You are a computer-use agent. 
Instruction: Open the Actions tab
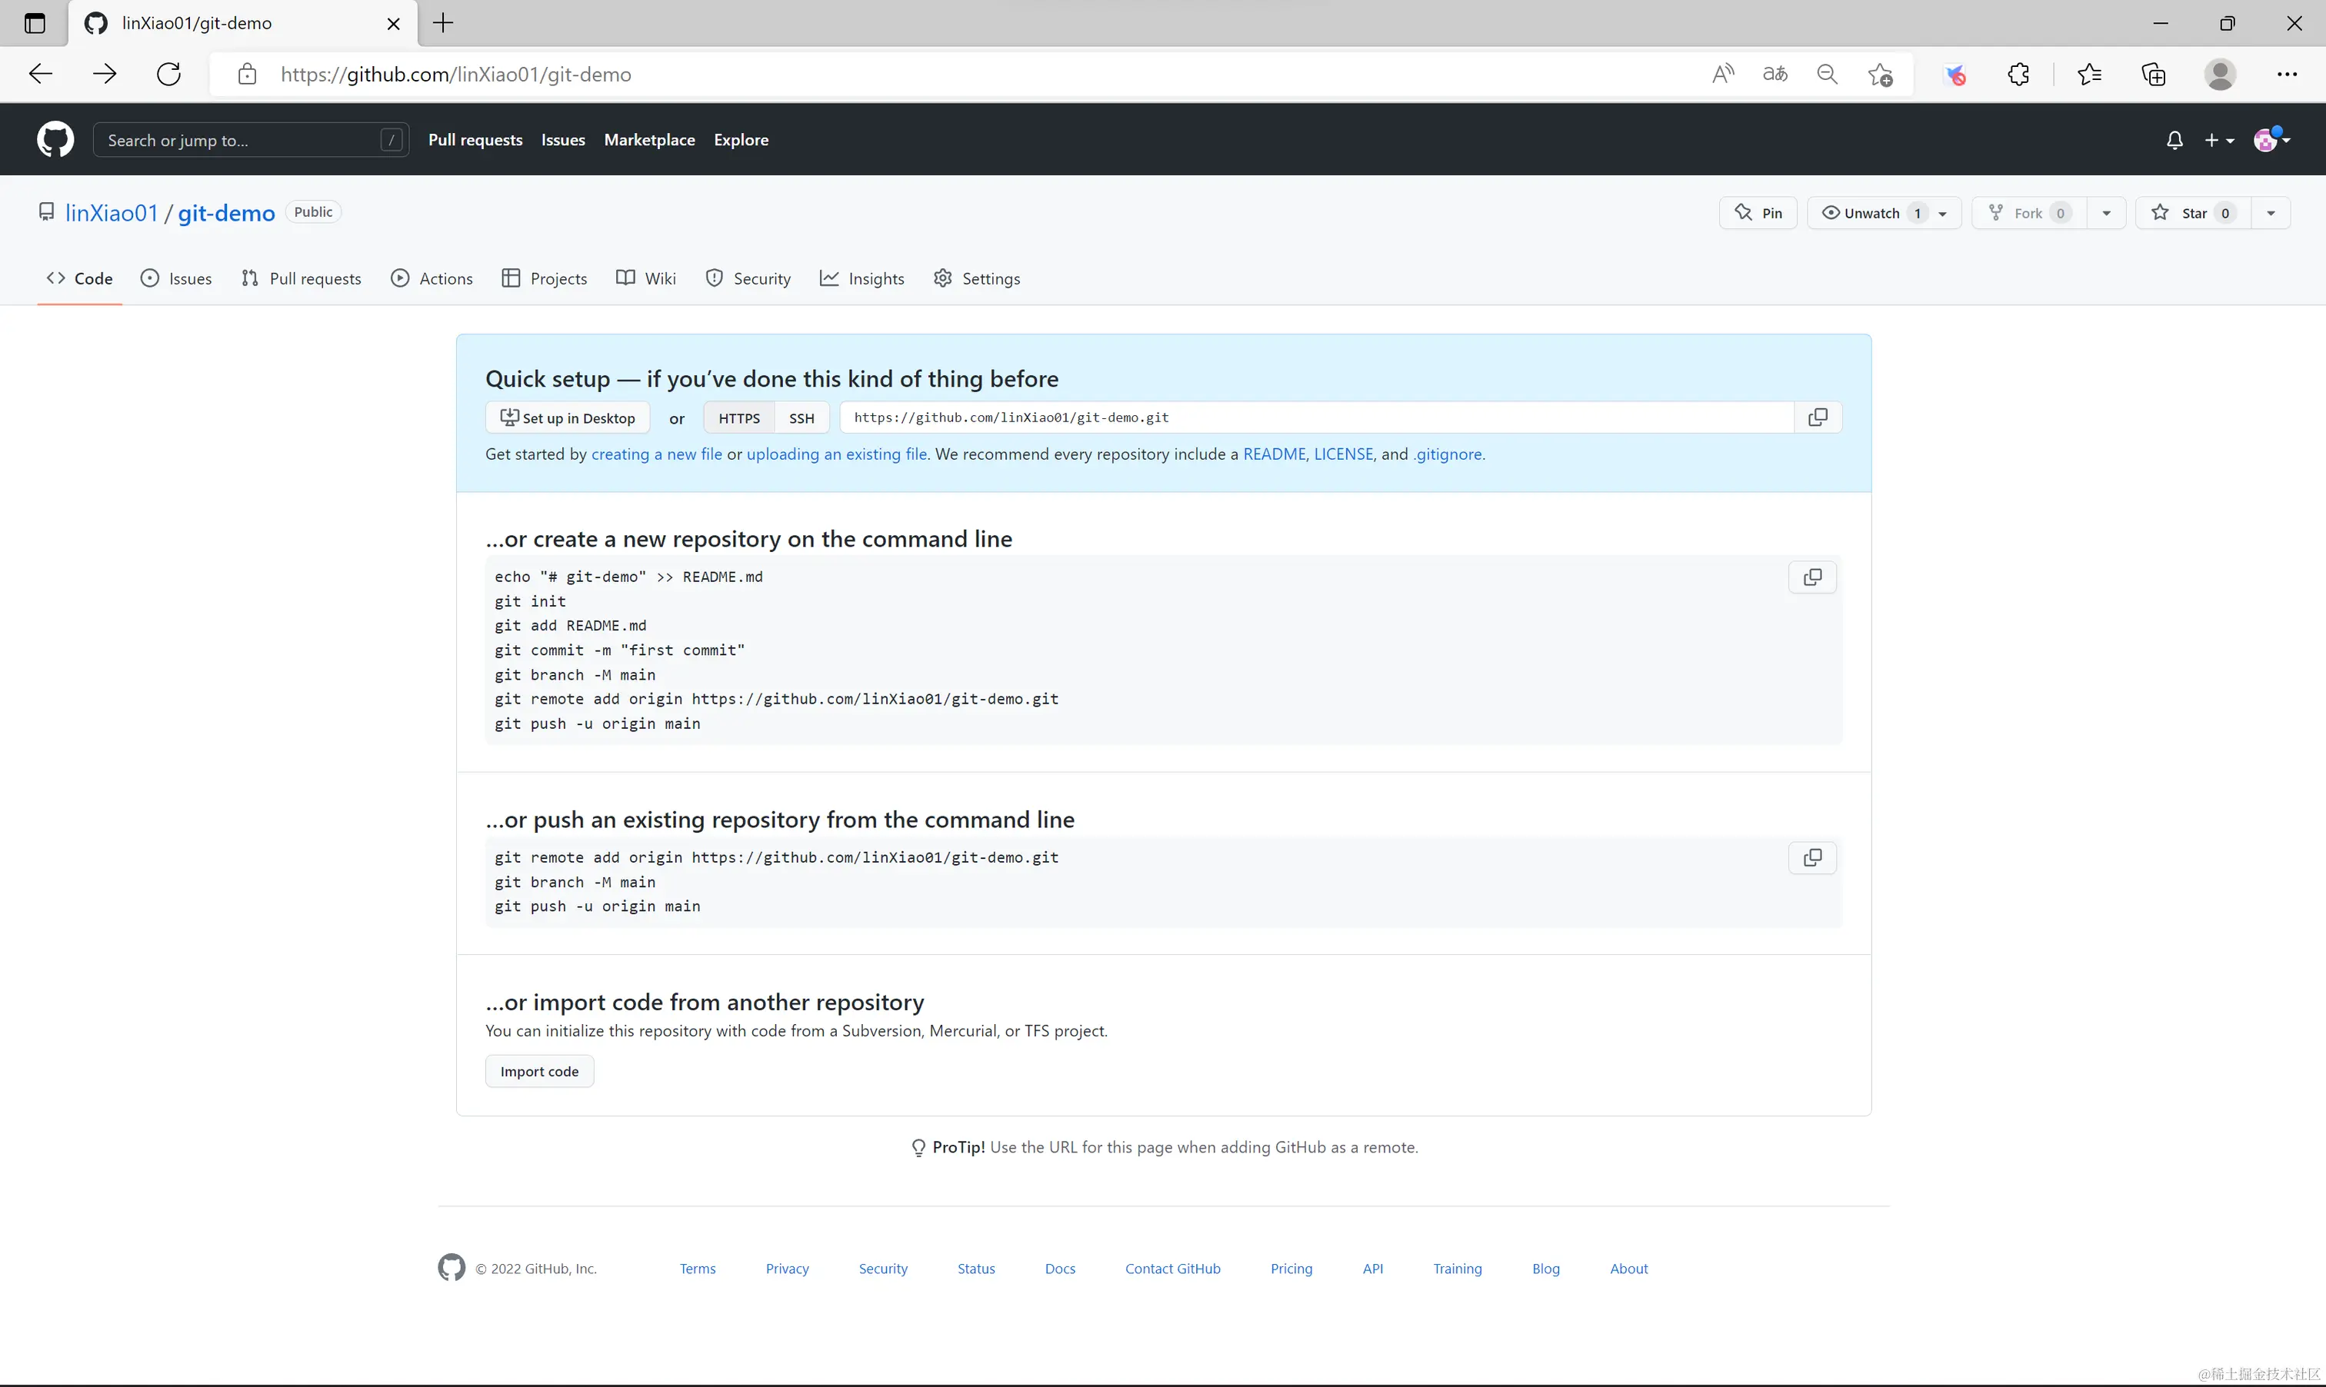pyautogui.click(x=432, y=278)
